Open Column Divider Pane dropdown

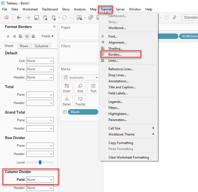(x=40, y=180)
